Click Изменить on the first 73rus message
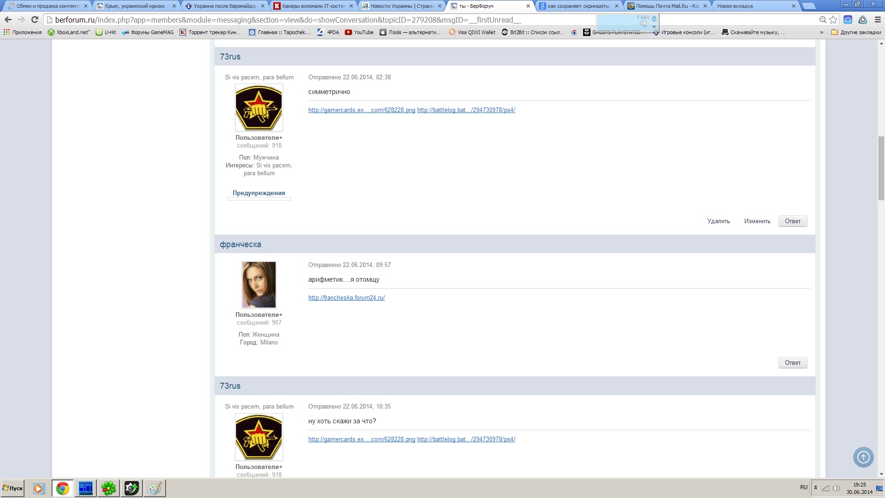The image size is (885, 498). point(757,221)
